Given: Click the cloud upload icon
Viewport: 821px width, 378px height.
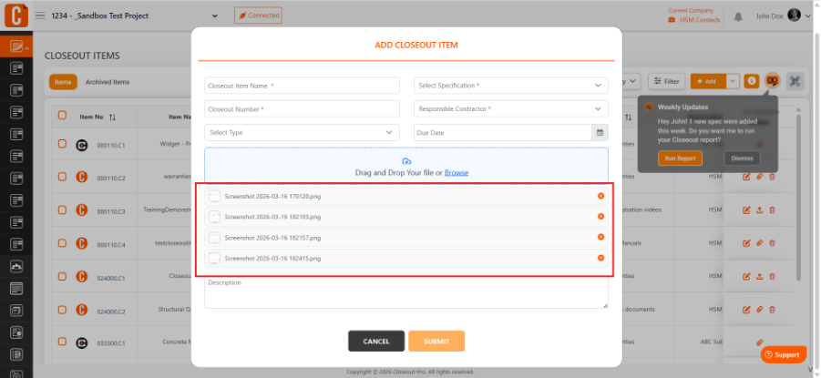Looking at the screenshot, I should tap(406, 161).
